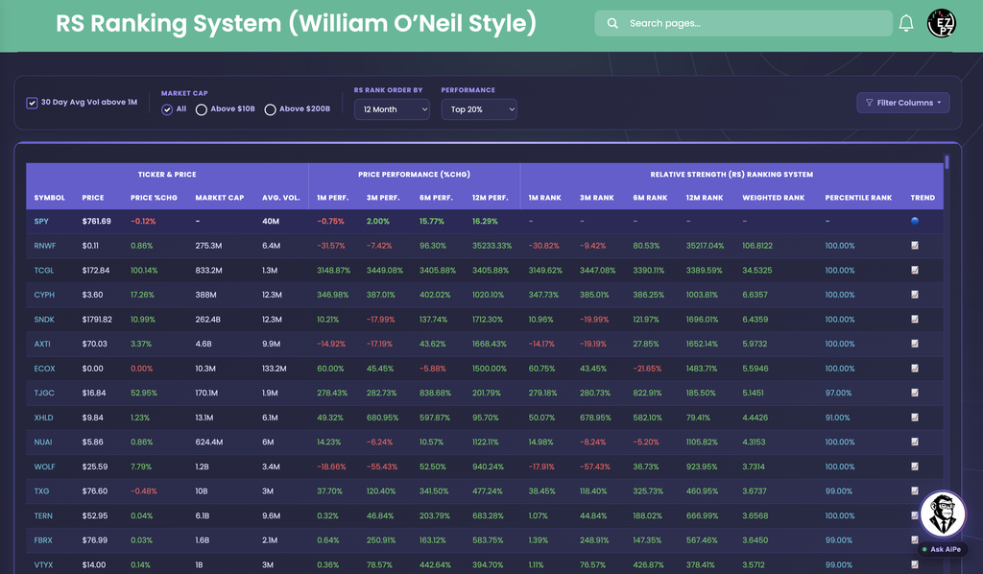Open trend chart icon for NUAI
The height and width of the screenshot is (574, 983).
pyautogui.click(x=915, y=442)
